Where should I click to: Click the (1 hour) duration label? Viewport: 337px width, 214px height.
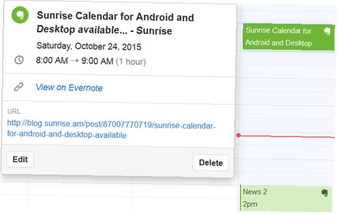coord(131,62)
